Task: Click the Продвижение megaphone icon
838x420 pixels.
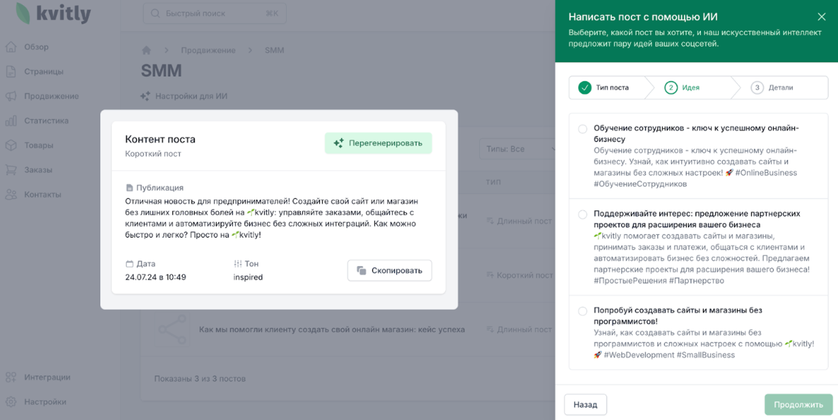Action: click(11, 96)
